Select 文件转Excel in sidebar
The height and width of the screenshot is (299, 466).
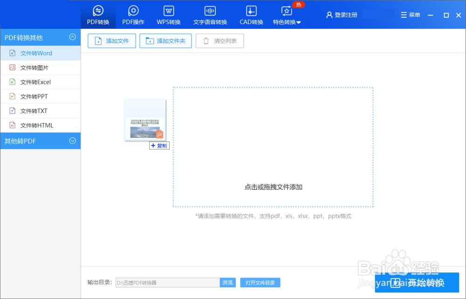pos(41,82)
